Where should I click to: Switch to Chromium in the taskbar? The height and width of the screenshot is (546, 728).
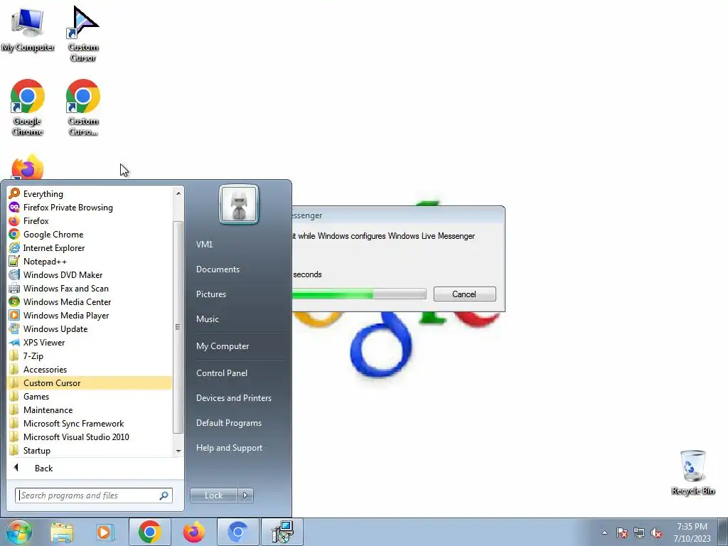(x=237, y=532)
